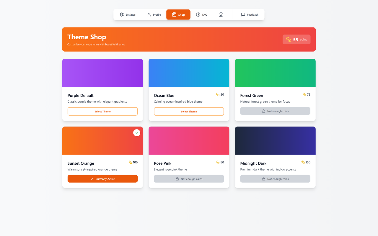Go to the FAQ tab
This screenshot has width=378, height=236.
pyautogui.click(x=202, y=14)
